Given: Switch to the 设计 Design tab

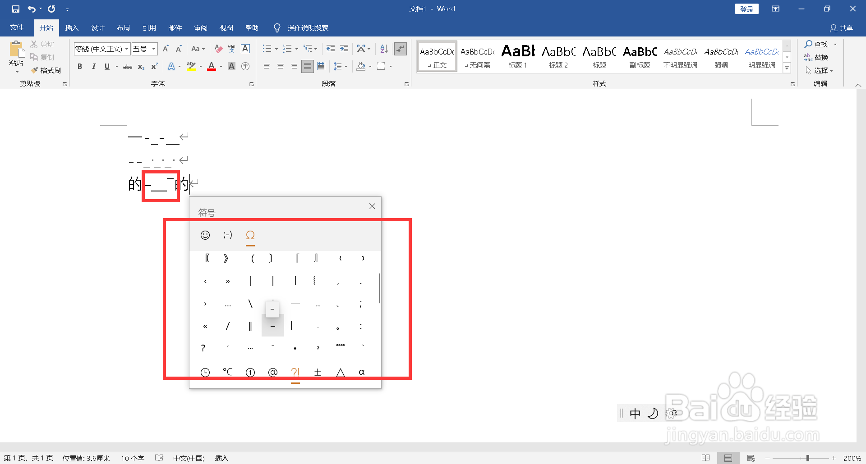Looking at the screenshot, I should (x=97, y=28).
